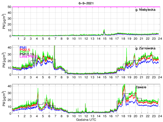The height and width of the screenshot is (122, 163).
Task: Click the red PM2.5 legend entry
Action: click(24, 50)
